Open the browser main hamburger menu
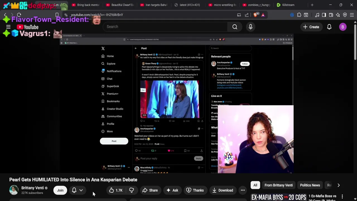Viewport: 357px width, 201px height. [352, 15]
